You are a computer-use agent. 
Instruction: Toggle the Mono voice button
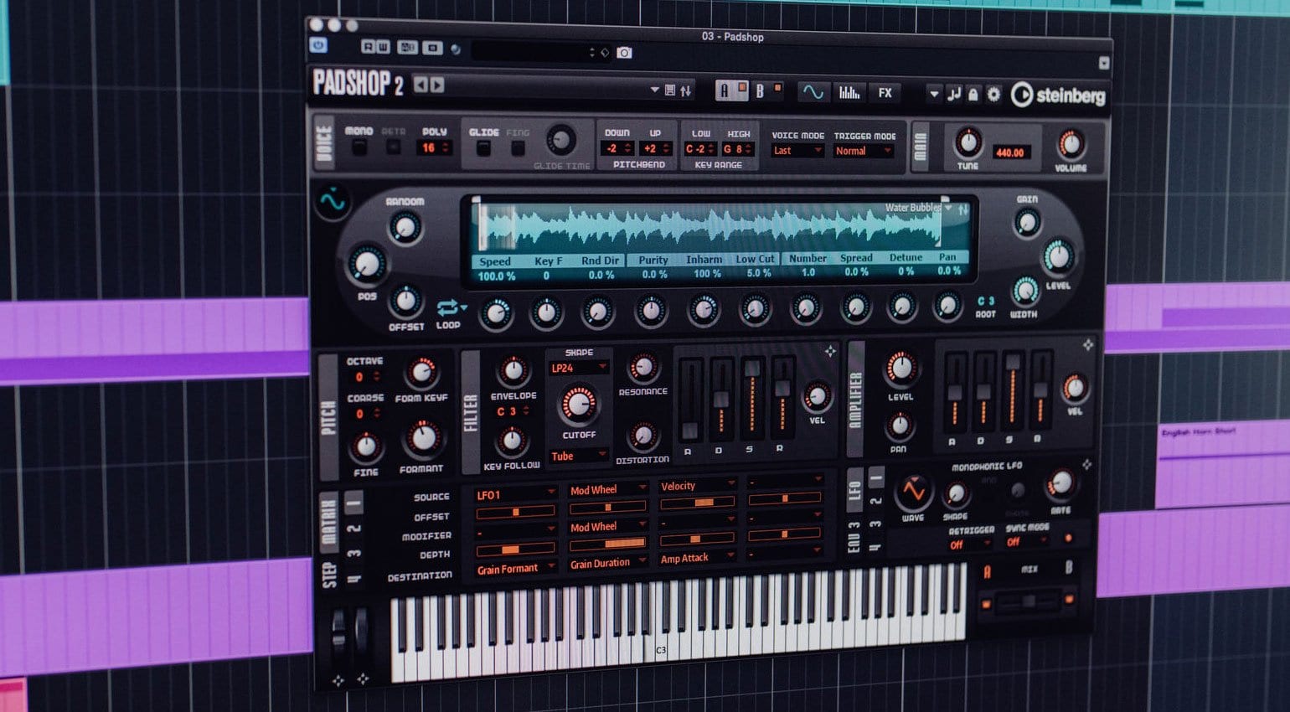tap(359, 147)
